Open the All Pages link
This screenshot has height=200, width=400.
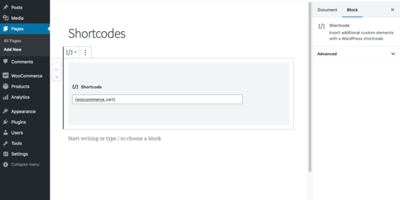(12, 41)
